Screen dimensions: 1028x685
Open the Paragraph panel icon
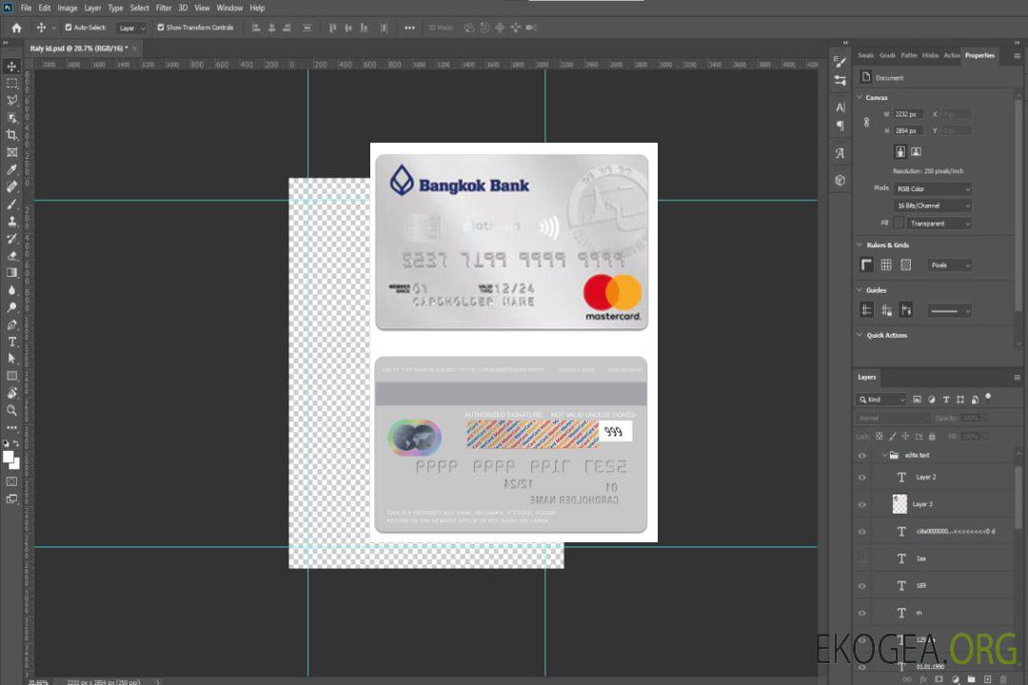click(x=840, y=126)
